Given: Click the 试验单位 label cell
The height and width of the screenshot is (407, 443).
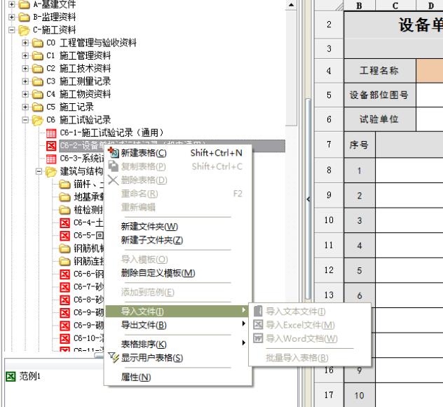Looking at the screenshot, I should tap(379, 119).
